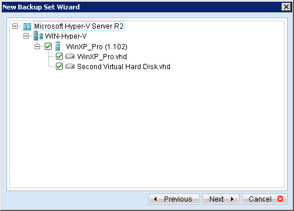
Task: Uncheck the WinXP_Pro.vhd checkbox
Action: (59, 56)
